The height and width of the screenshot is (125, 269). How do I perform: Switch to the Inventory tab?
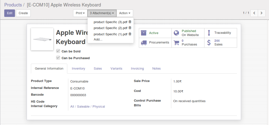(x=79, y=69)
